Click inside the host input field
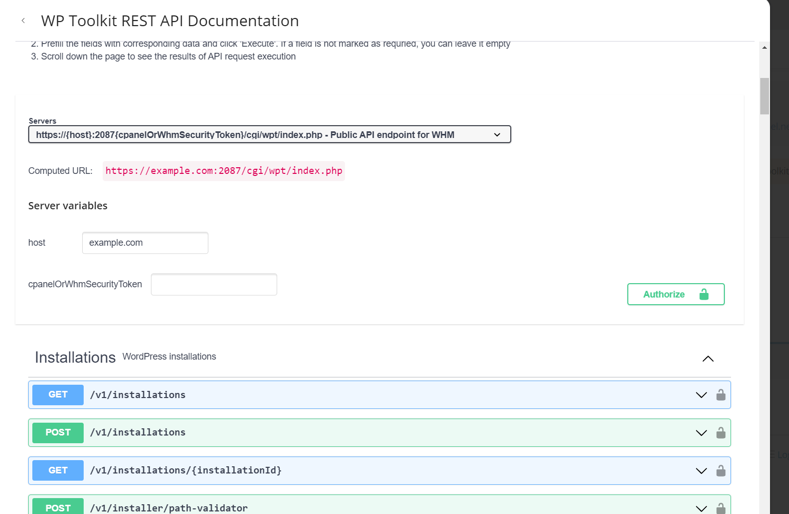Screen dimensions: 789x514 click(x=145, y=243)
